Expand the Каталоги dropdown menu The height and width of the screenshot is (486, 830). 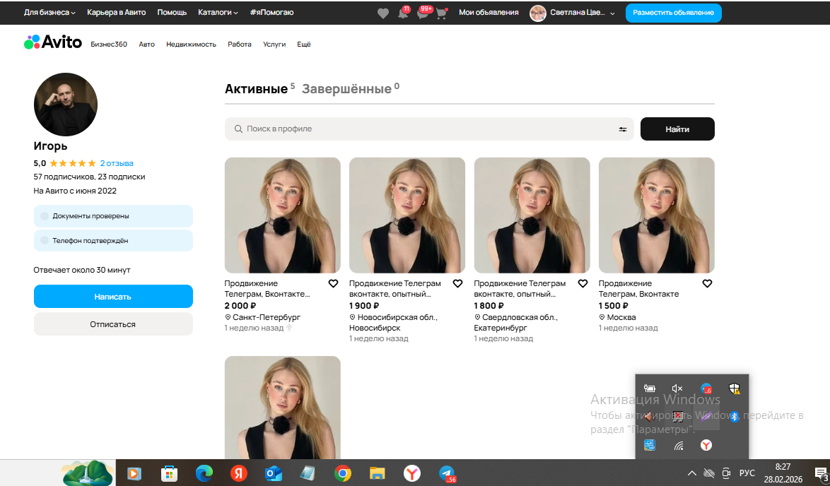pos(218,13)
